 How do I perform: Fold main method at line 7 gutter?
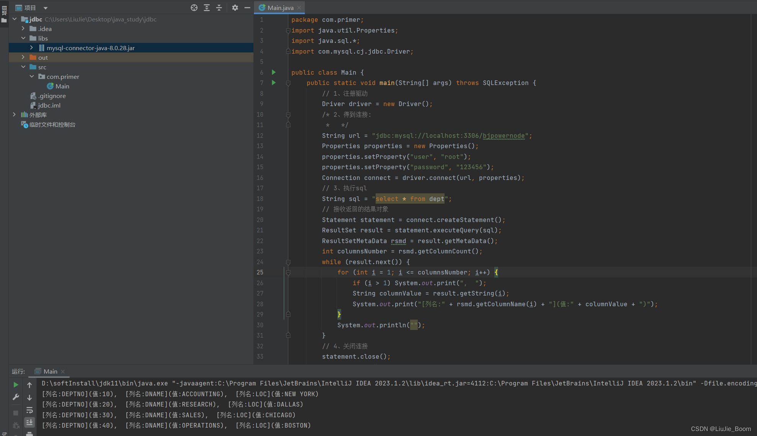[x=288, y=83]
